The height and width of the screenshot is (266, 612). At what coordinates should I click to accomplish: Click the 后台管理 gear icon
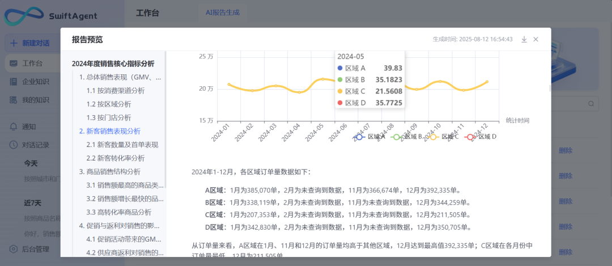coord(14,249)
